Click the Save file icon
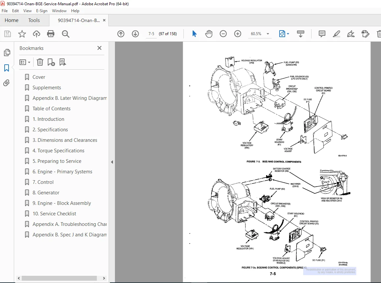The width and height of the screenshot is (381, 283). [8, 34]
